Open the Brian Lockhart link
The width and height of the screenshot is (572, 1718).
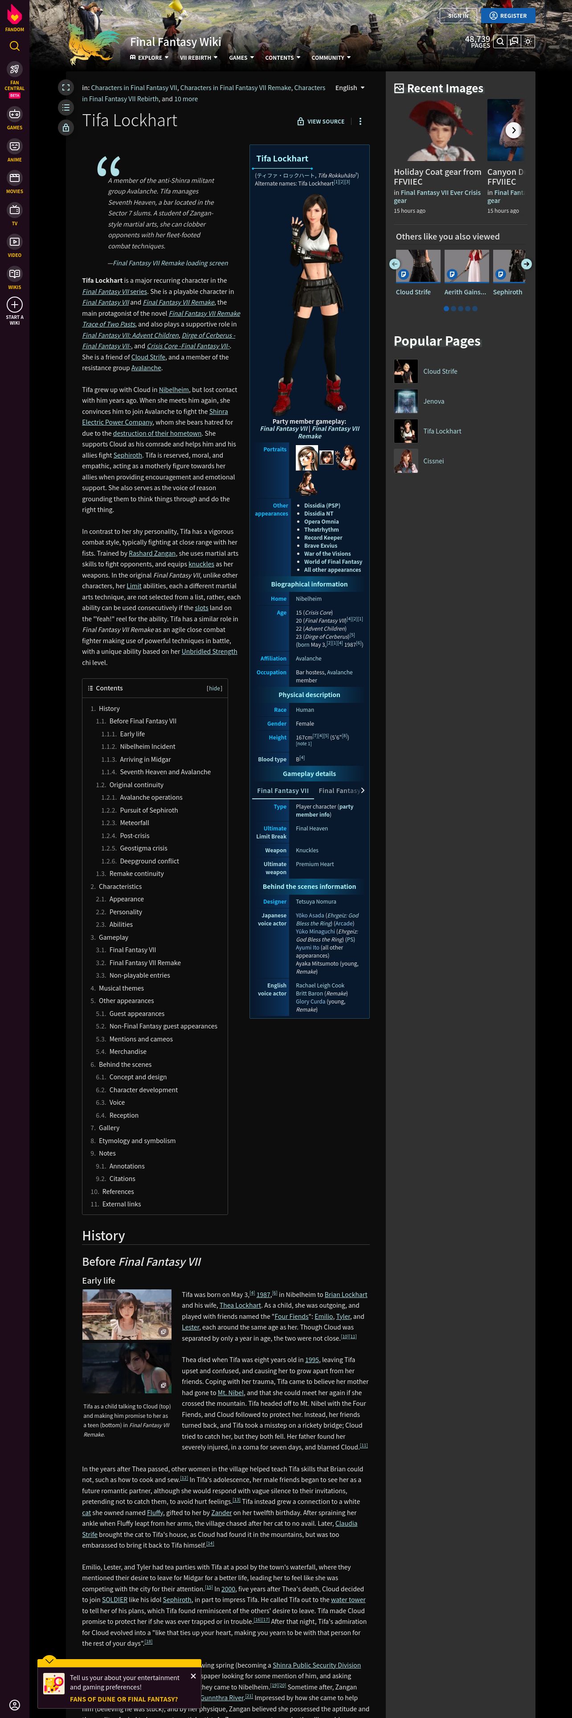(346, 1294)
